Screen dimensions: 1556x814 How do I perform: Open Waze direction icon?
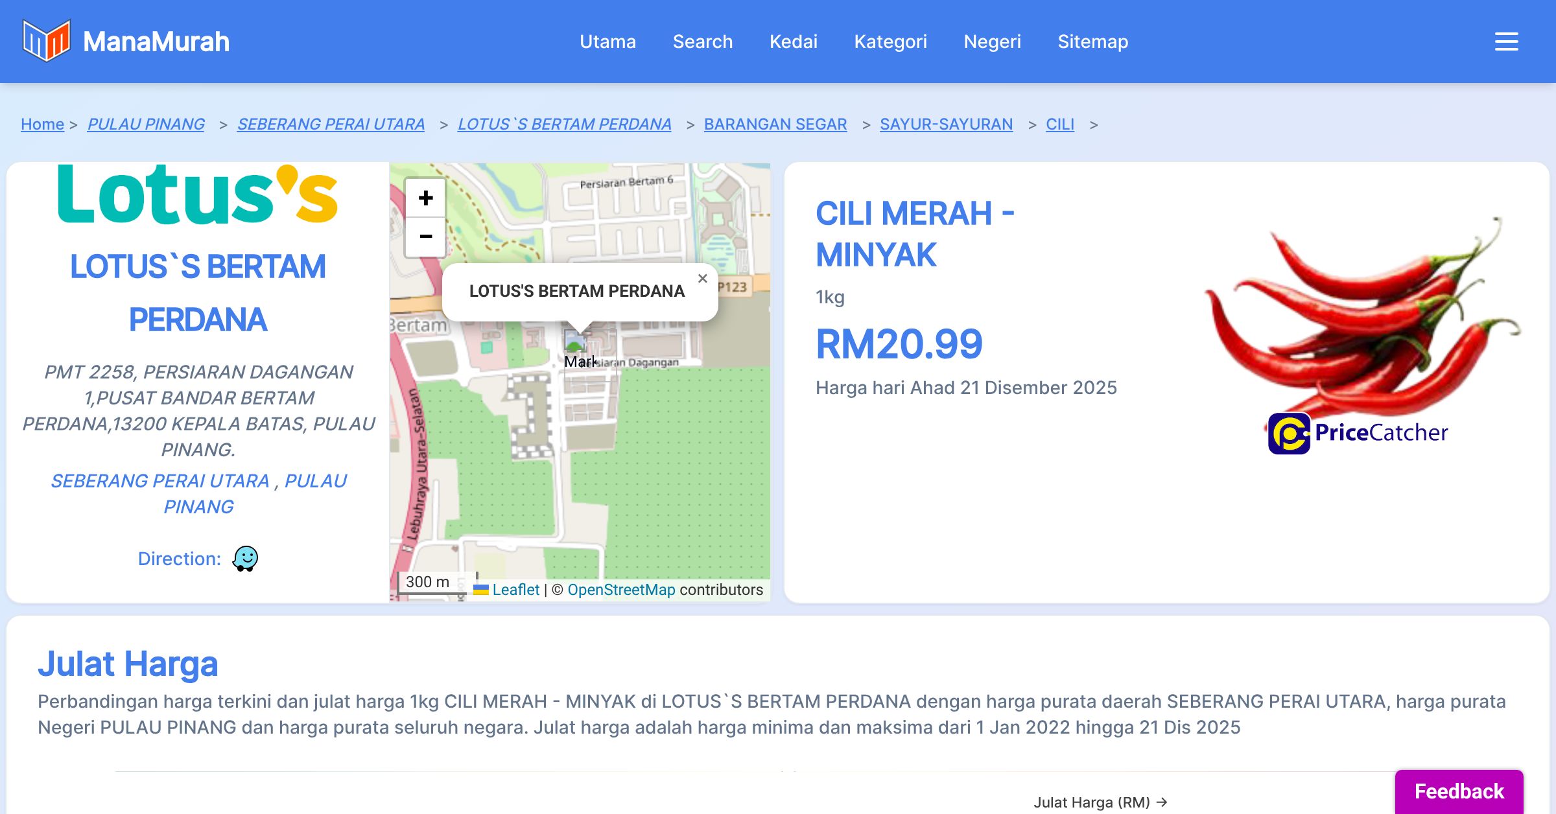pyautogui.click(x=245, y=558)
